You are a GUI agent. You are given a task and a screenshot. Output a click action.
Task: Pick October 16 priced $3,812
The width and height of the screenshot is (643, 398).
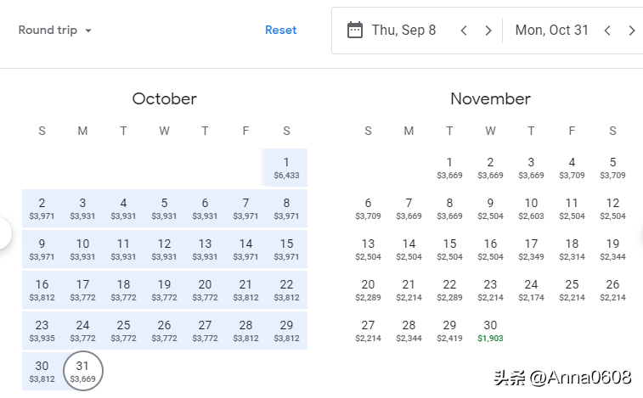pos(42,290)
